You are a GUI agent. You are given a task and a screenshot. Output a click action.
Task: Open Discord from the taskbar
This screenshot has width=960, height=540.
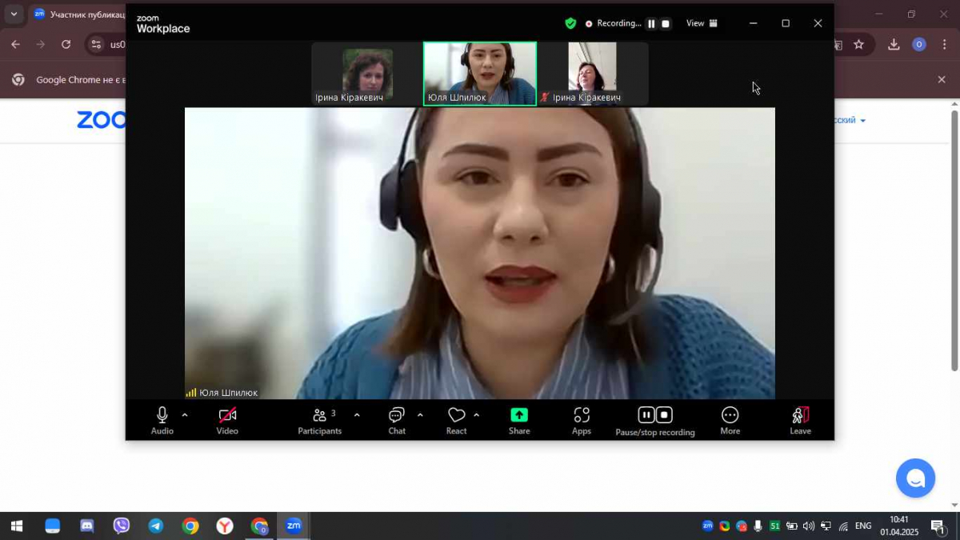click(x=86, y=526)
